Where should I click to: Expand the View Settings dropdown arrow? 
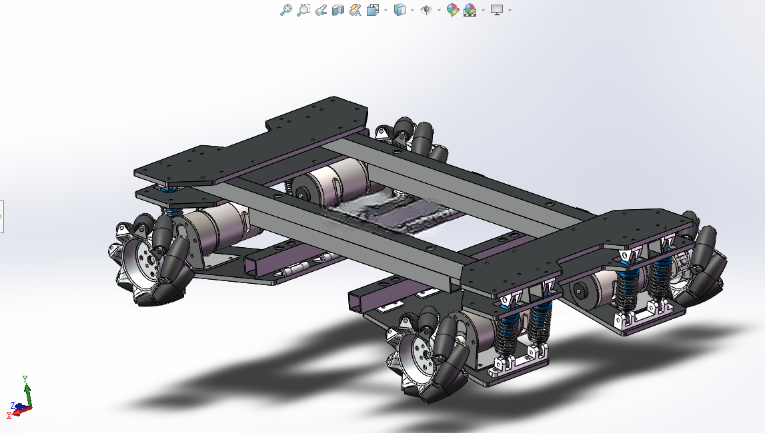(510, 10)
